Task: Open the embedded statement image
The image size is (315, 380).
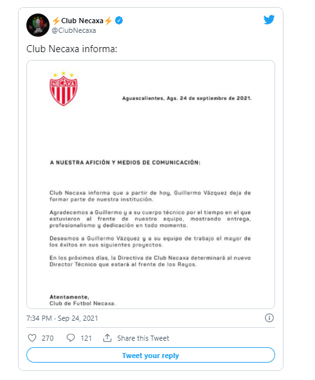Action: pyautogui.click(x=150, y=184)
